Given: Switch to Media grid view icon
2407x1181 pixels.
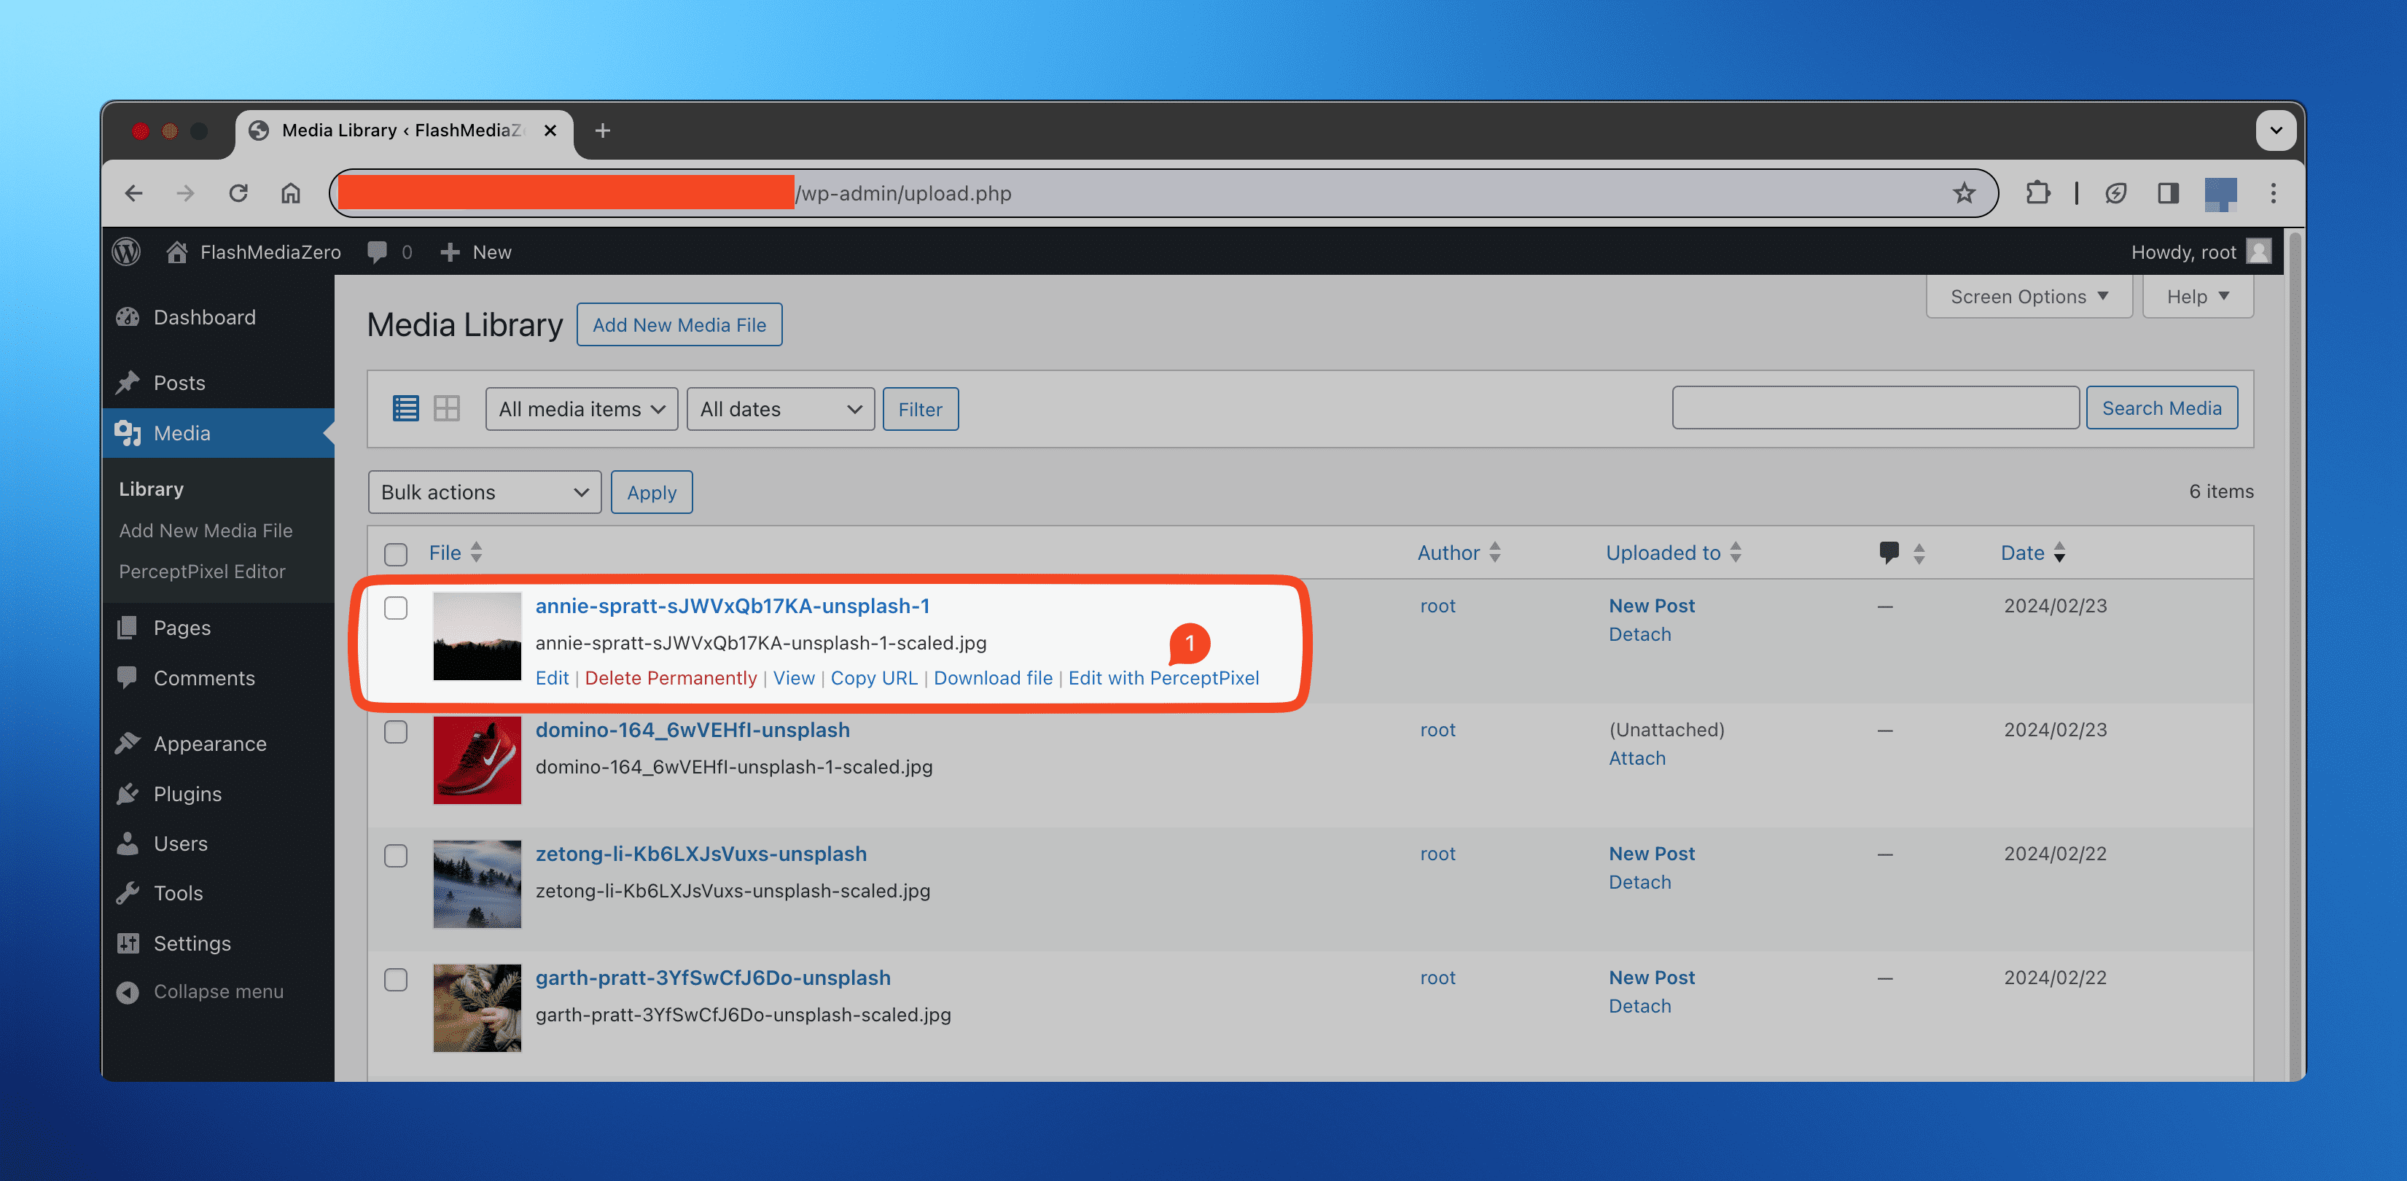Looking at the screenshot, I should [445, 407].
